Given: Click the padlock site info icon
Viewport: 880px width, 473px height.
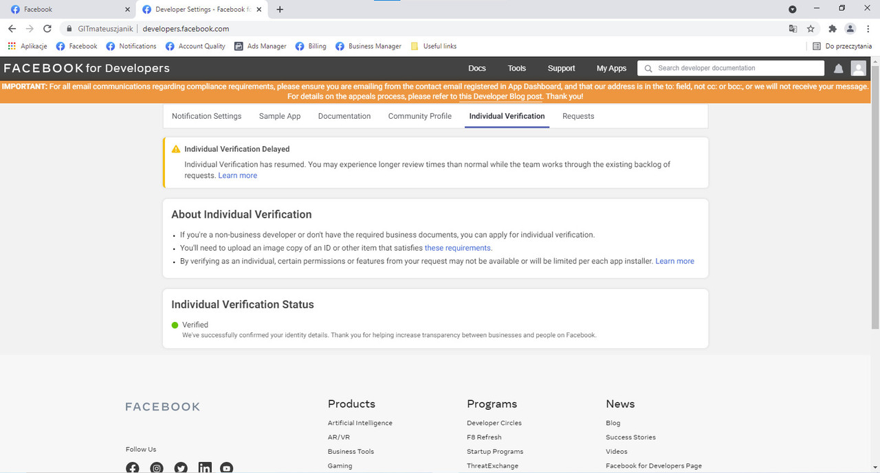Looking at the screenshot, I should (x=69, y=29).
